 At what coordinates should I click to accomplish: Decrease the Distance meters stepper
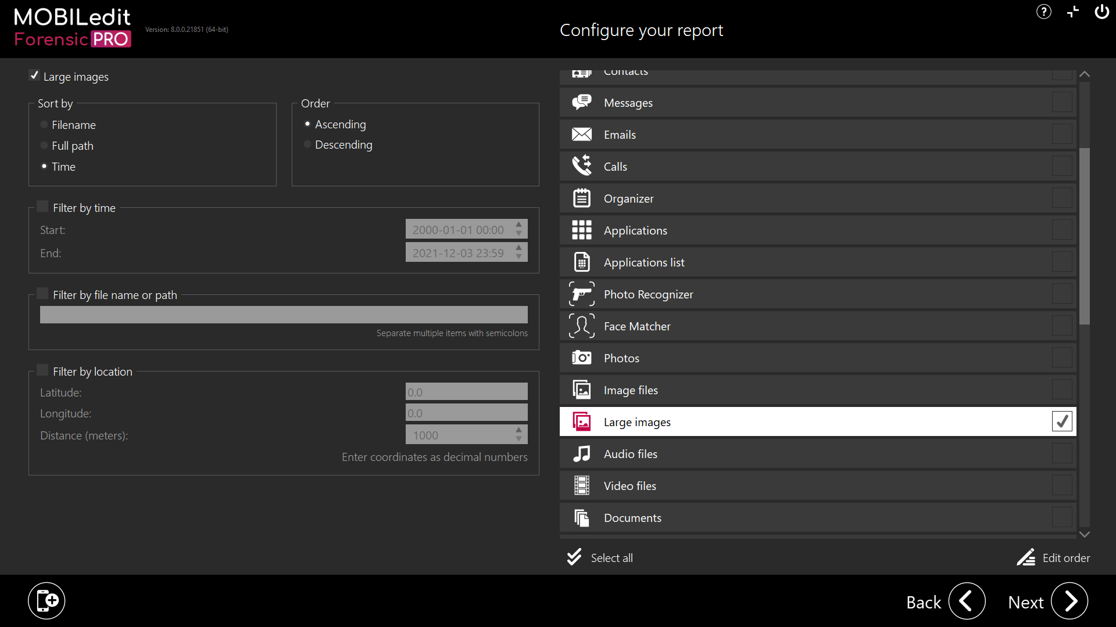coord(519,439)
